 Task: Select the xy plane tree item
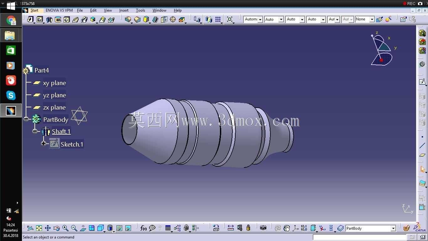click(55, 83)
